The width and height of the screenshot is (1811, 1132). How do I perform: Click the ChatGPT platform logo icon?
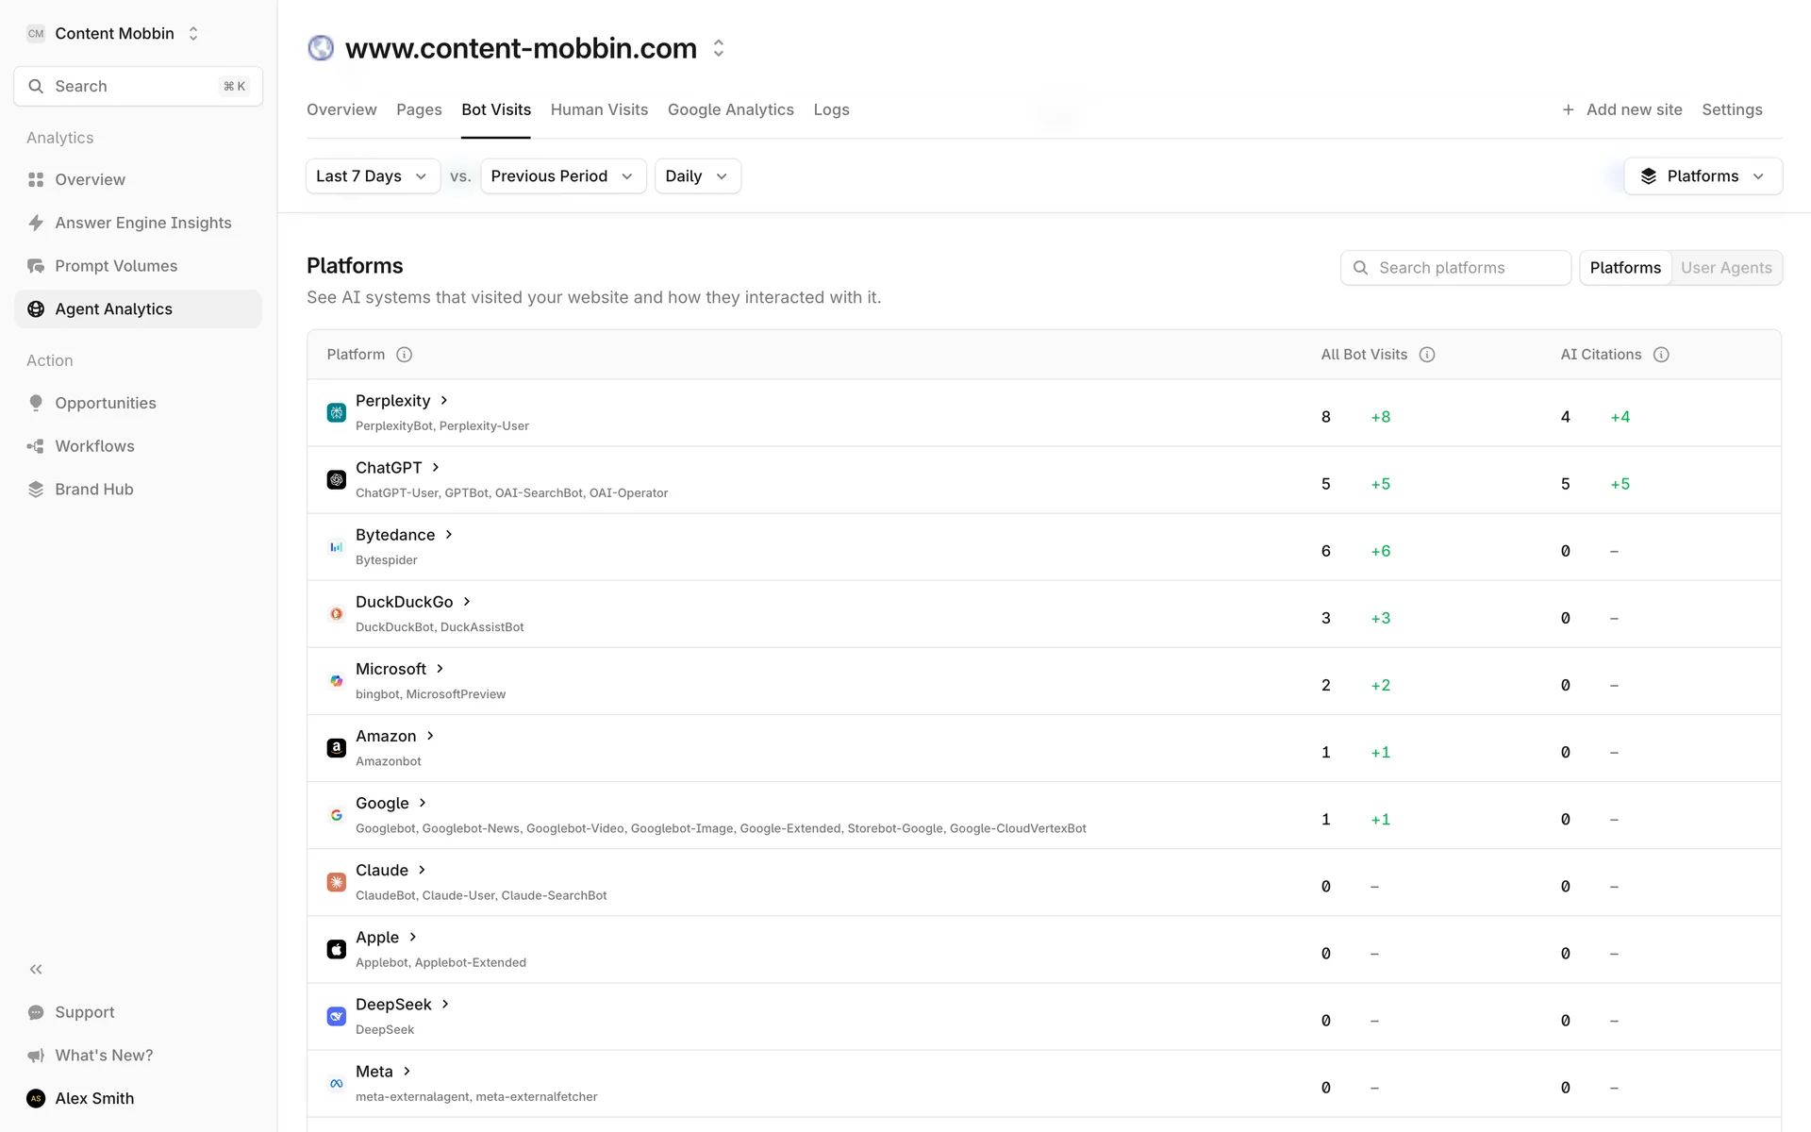point(336,479)
